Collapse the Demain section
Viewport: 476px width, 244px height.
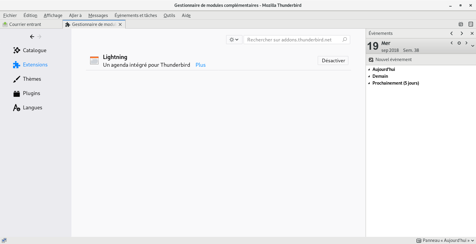click(x=369, y=76)
